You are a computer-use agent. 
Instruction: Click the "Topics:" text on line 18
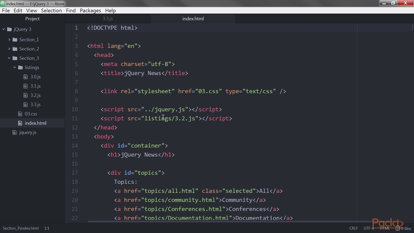pos(126,182)
